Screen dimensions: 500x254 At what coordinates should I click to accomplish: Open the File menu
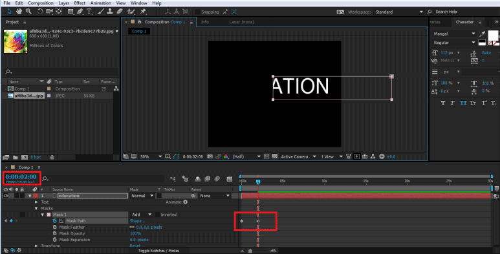6,3
